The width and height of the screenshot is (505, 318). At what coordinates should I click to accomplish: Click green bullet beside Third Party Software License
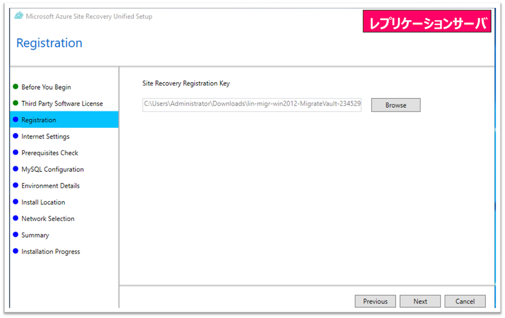click(x=16, y=103)
